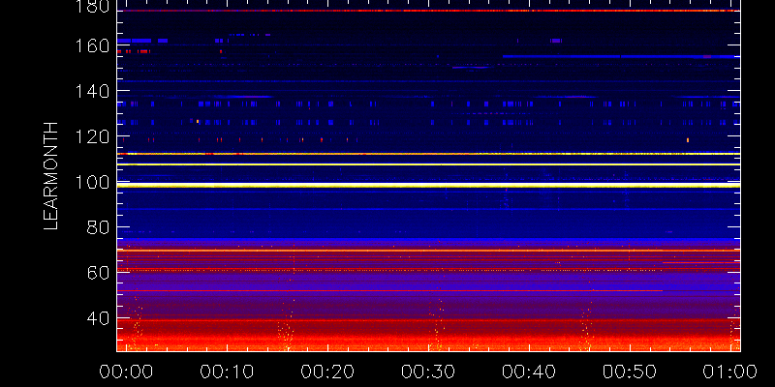Click the 40 frequency axis label

[x=98, y=318]
